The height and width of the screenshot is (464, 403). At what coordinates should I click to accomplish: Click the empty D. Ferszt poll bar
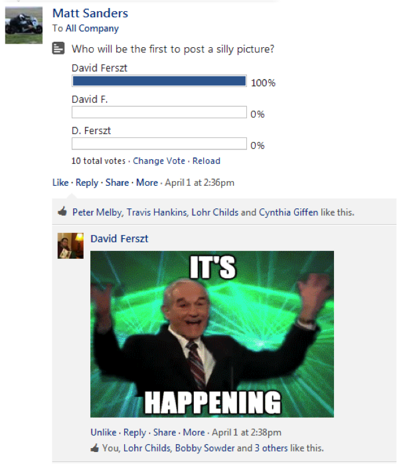[159, 143]
